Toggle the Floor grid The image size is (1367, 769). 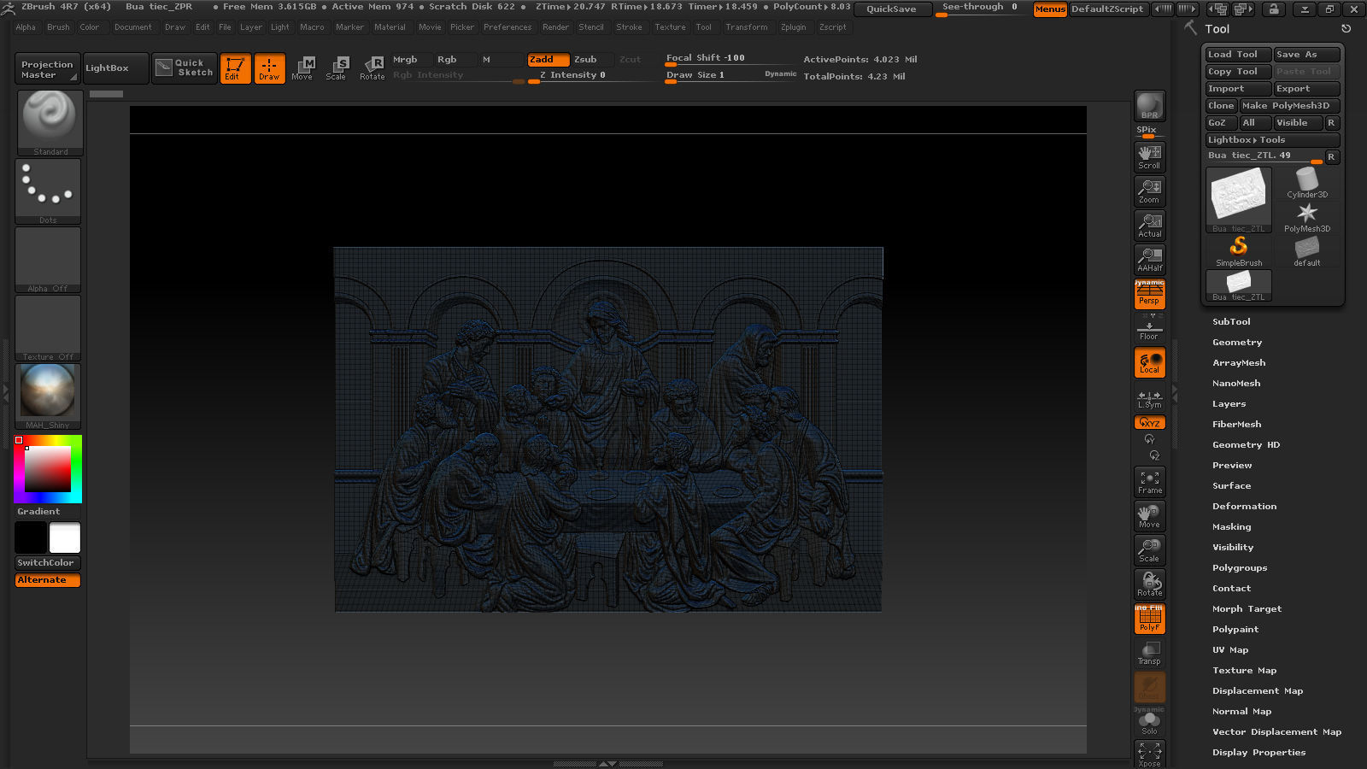(x=1149, y=327)
